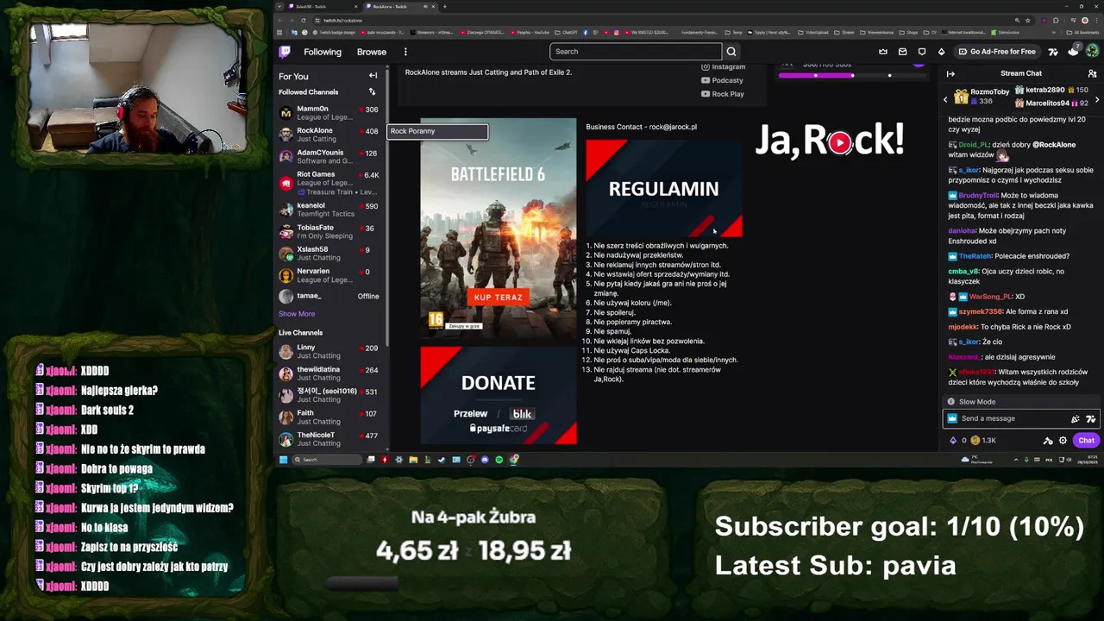
Task: Open offline tamae_ channel in sidebar
Action: (x=329, y=296)
